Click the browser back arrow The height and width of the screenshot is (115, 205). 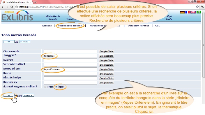[x=3, y=7]
